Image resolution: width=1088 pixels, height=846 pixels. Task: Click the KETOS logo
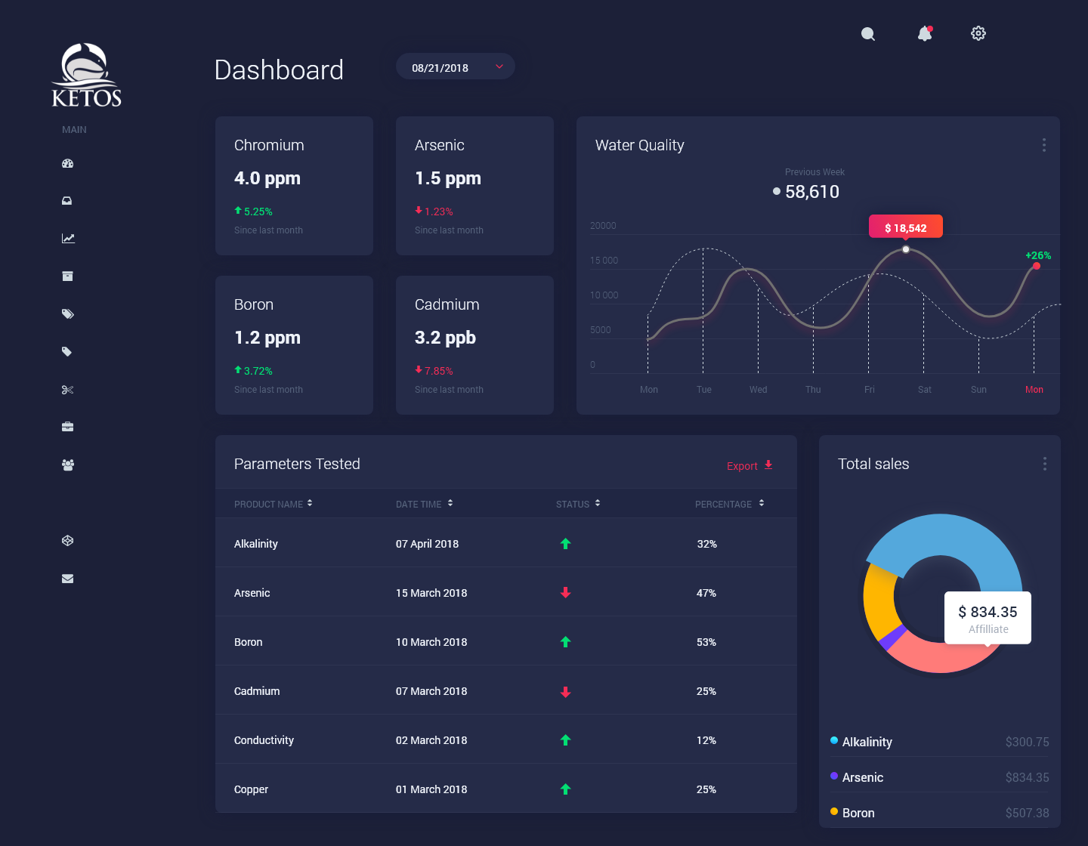87,76
